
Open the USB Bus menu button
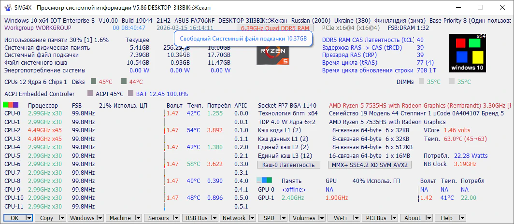pos(197,218)
